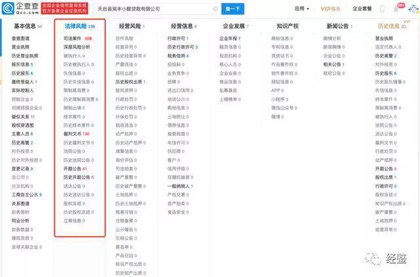Open 立案信息 entry

click(74, 221)
